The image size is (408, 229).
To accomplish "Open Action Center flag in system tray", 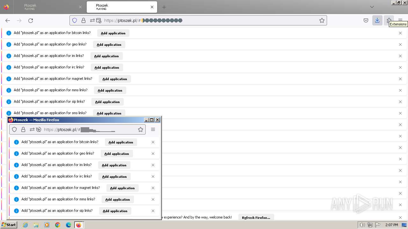I will 378,225.
